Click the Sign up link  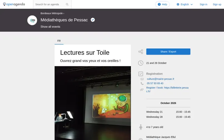click(217, 4)
